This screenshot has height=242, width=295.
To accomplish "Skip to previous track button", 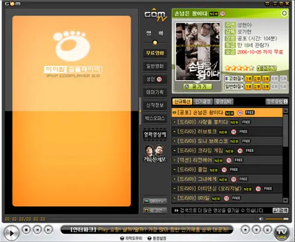I will coord(37,229).
